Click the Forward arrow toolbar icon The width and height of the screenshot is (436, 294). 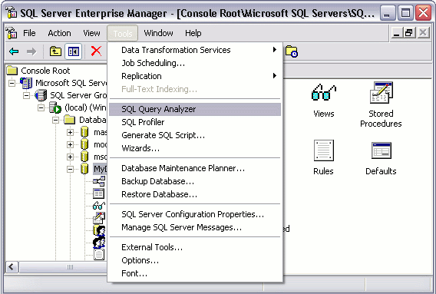point(31,51)
